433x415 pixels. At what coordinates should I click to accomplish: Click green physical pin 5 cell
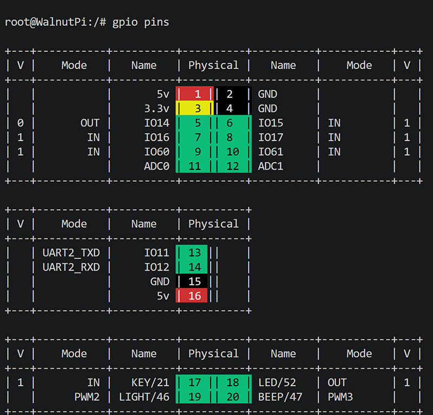pyautogui.click(x=194, y=122)
